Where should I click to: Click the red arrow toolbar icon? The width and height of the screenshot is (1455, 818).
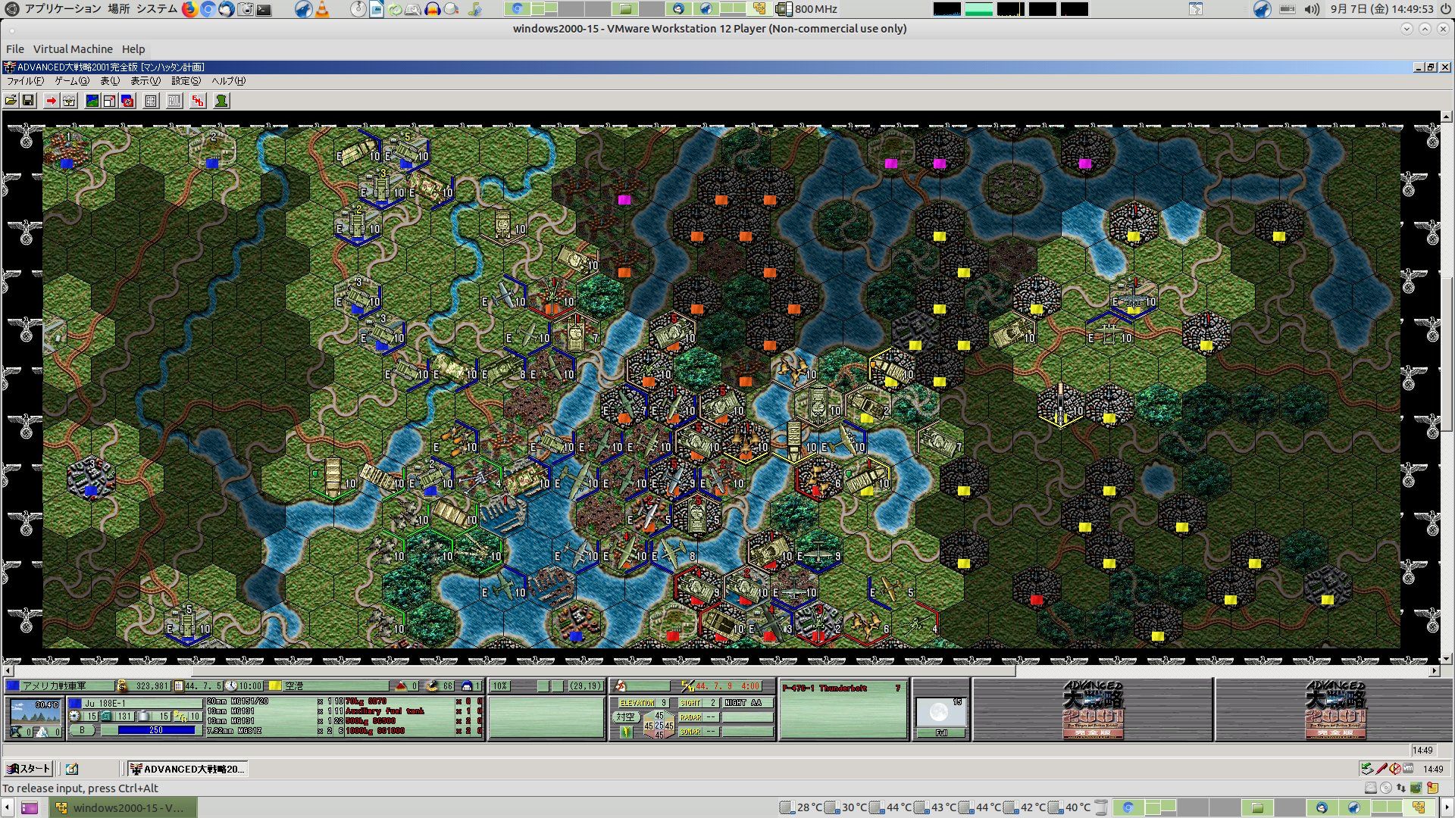click(52, 101)
